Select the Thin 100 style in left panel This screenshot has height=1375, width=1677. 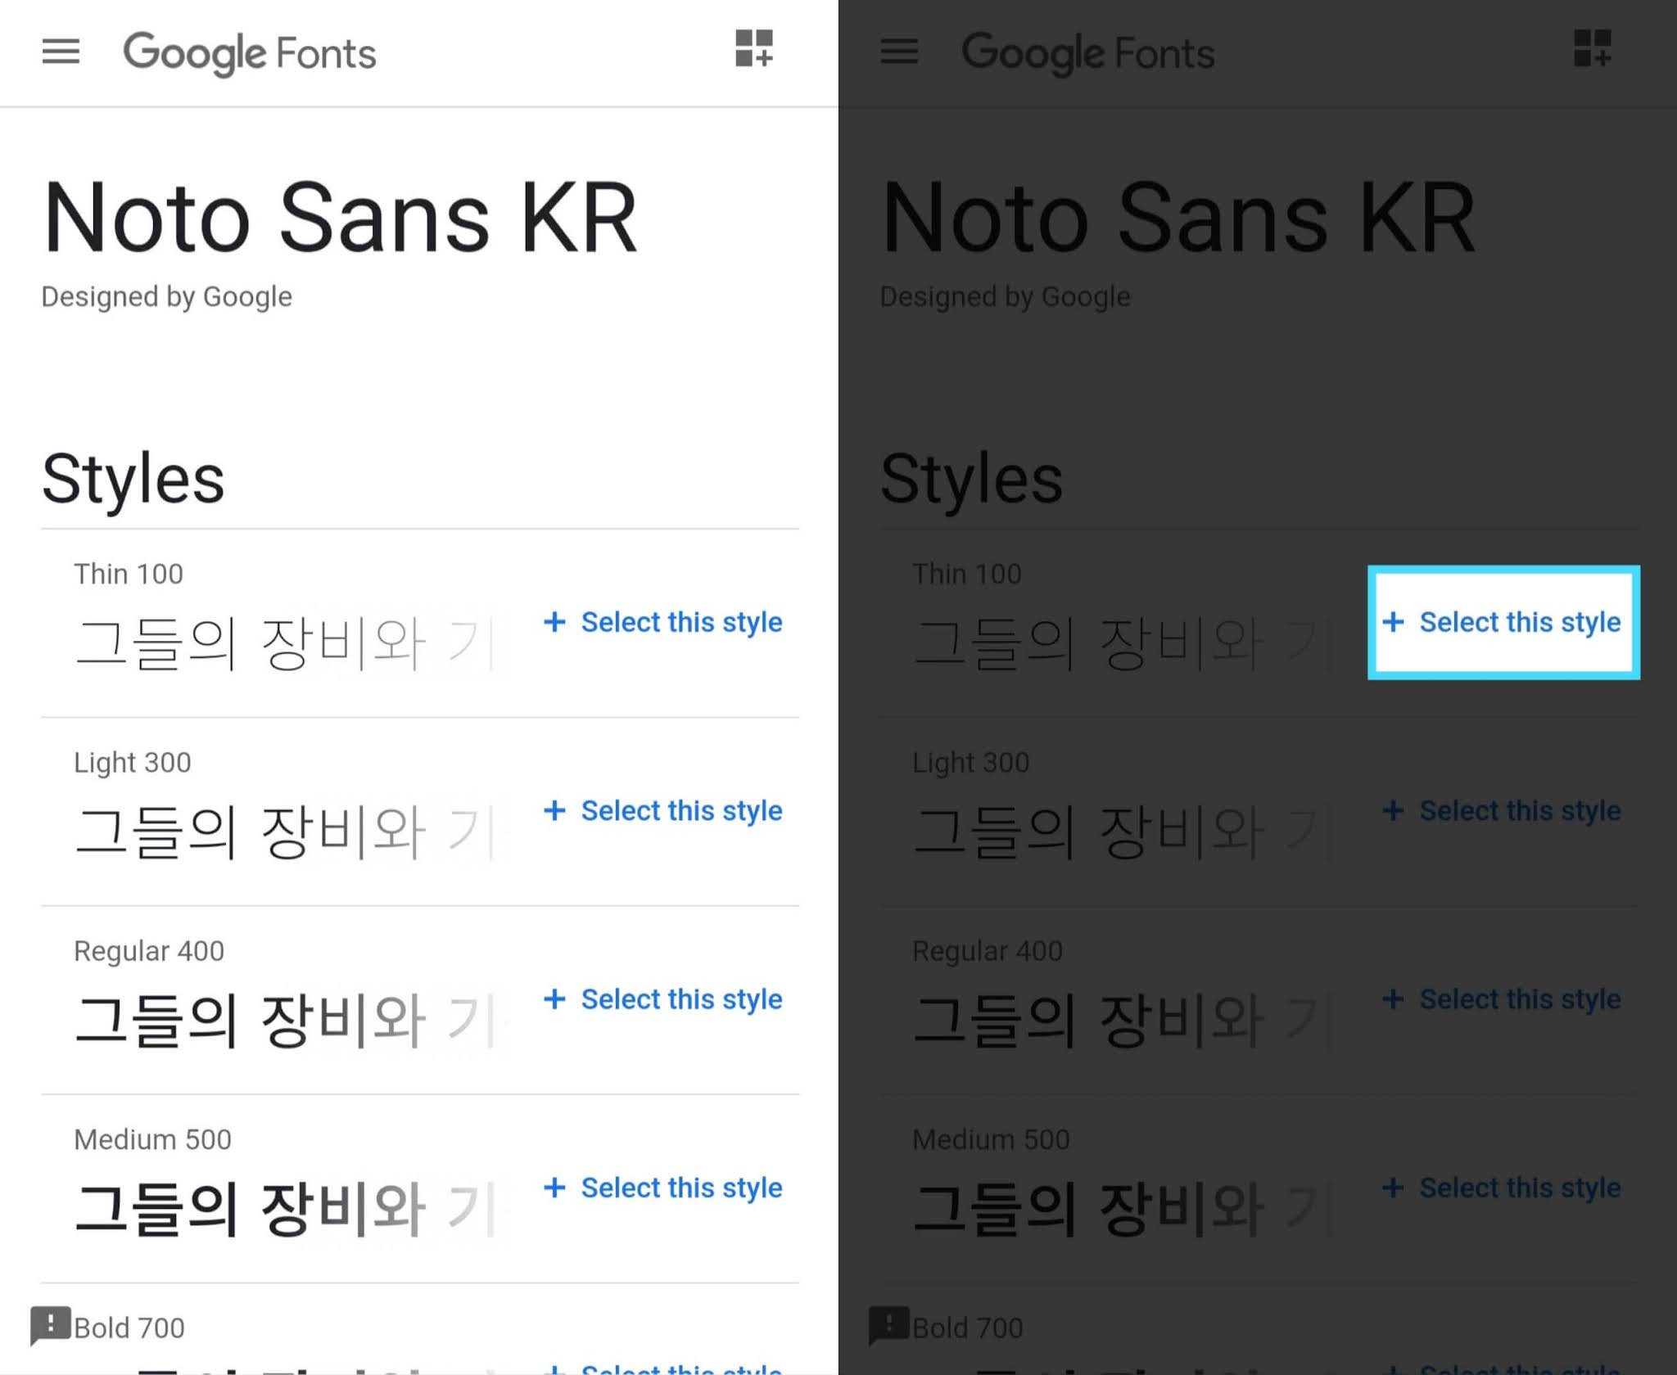click(x=663, y=622)
